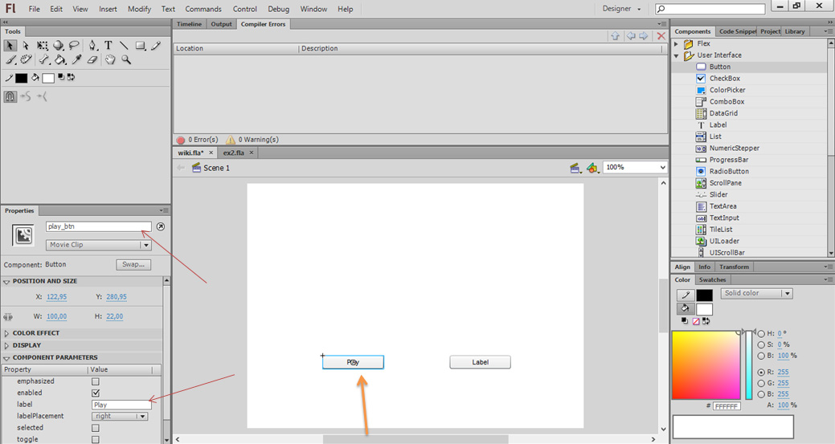Click the black stroke color swatch in Color panel
Screen dimensions: 835x444
pos(704,295)
